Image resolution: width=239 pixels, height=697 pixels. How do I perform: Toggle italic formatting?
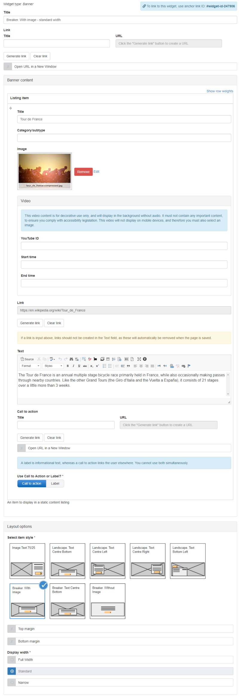coord(73,366)
